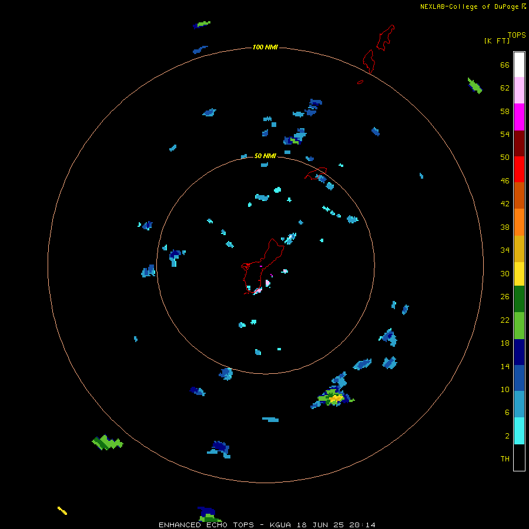The height and width of the screenshot is (529, 529).
Task: Select the bright orange legend swatch
Action: 519,222
